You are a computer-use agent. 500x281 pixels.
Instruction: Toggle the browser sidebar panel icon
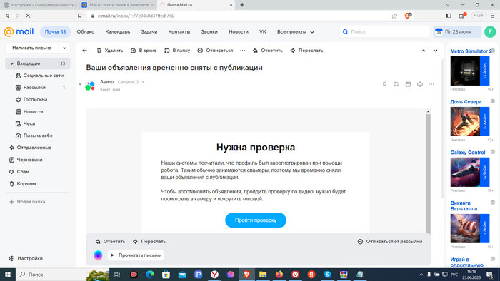pyautogui.click(x=449, y=16)
